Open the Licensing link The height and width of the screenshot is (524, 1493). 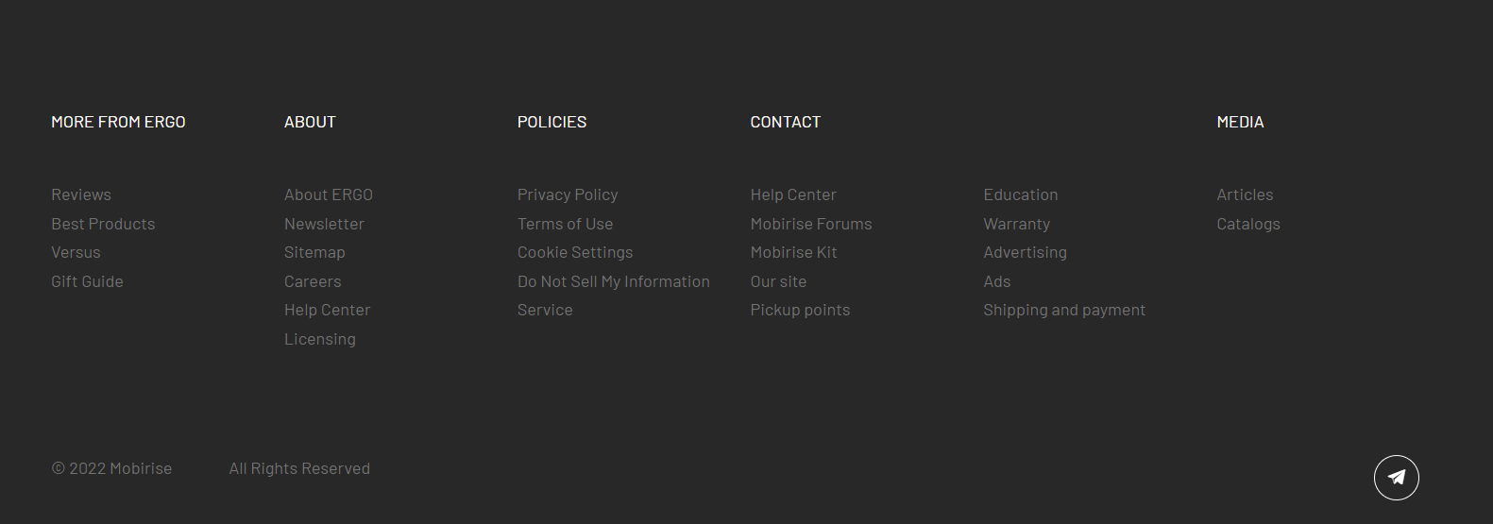[320, 339]
